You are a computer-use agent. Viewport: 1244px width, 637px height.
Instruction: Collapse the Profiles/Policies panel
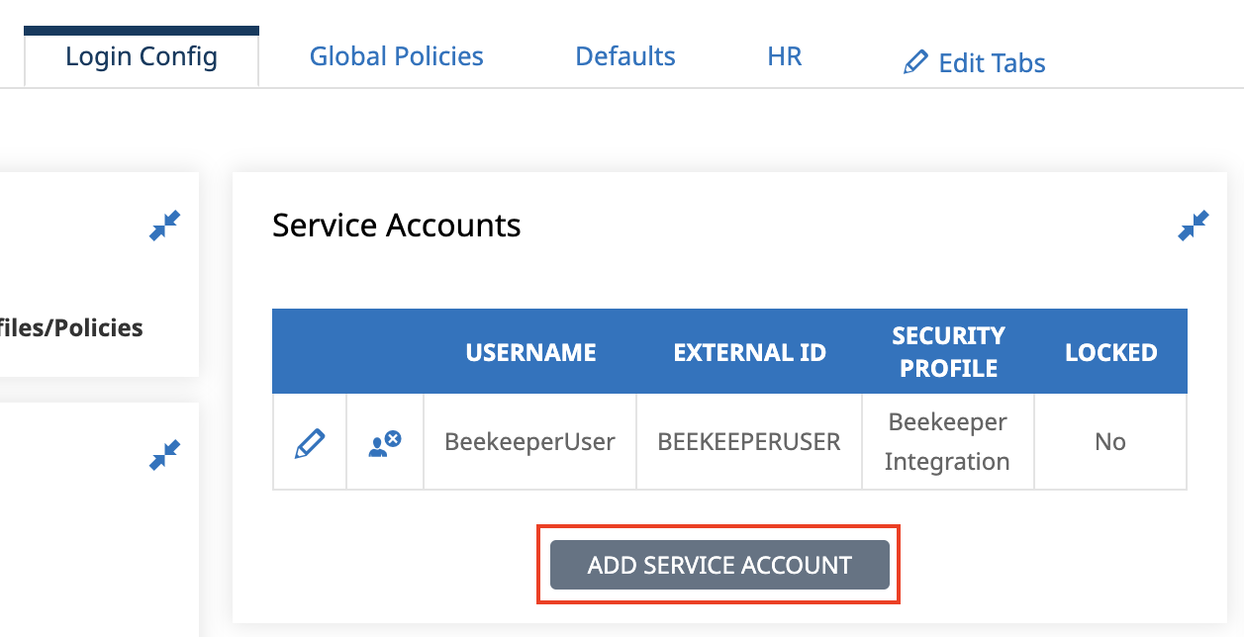click(x=164, y=225)
